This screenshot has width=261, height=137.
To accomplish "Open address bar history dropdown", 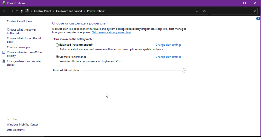I will click(197, 11).
